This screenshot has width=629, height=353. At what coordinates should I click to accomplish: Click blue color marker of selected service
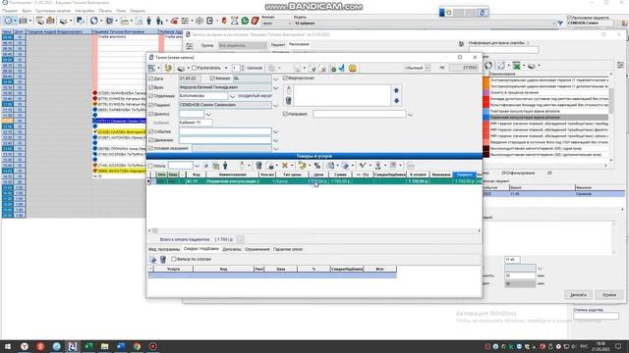tap(486, 118)
